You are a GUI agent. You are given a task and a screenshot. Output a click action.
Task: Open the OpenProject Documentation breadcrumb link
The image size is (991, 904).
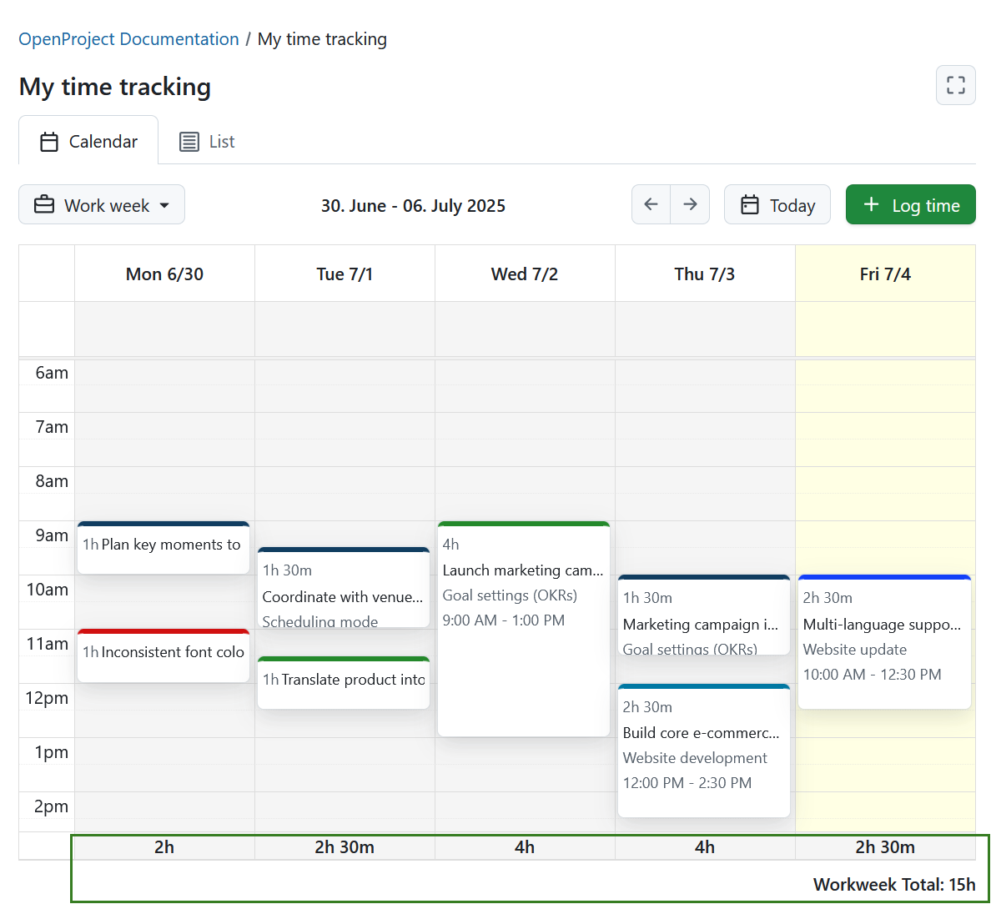128,38
